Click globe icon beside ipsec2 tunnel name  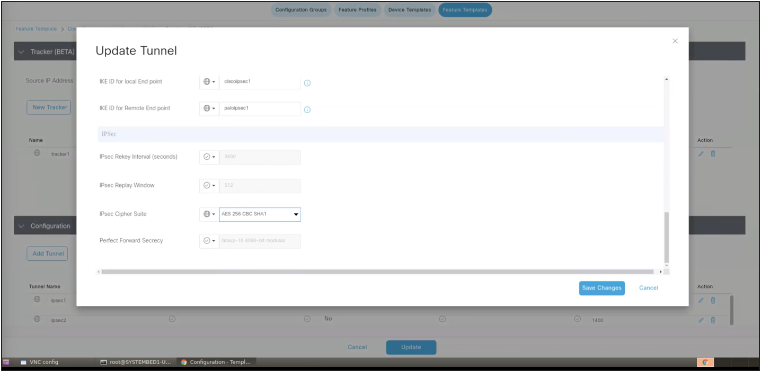click(37, 319)
